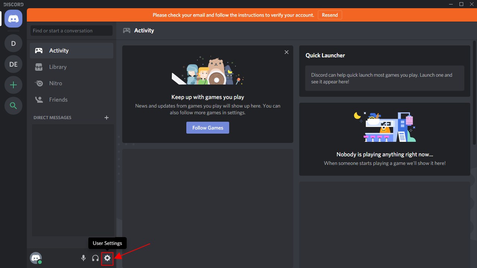The width and height of the screenshot is (477, 268).
Task: Click your user avatar in bottom panel
Action: tap(36, 258)
